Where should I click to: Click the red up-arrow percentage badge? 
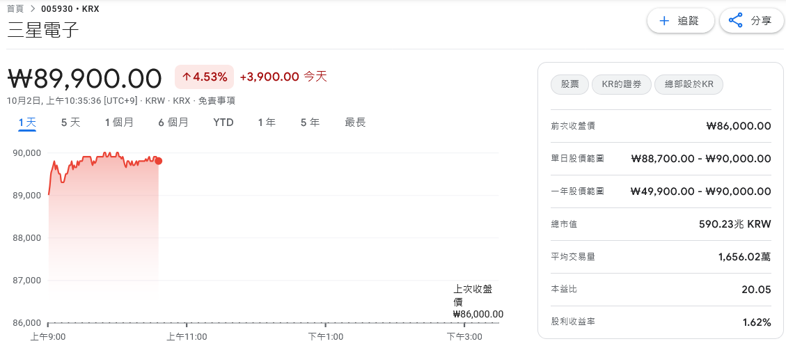(204, 77)
